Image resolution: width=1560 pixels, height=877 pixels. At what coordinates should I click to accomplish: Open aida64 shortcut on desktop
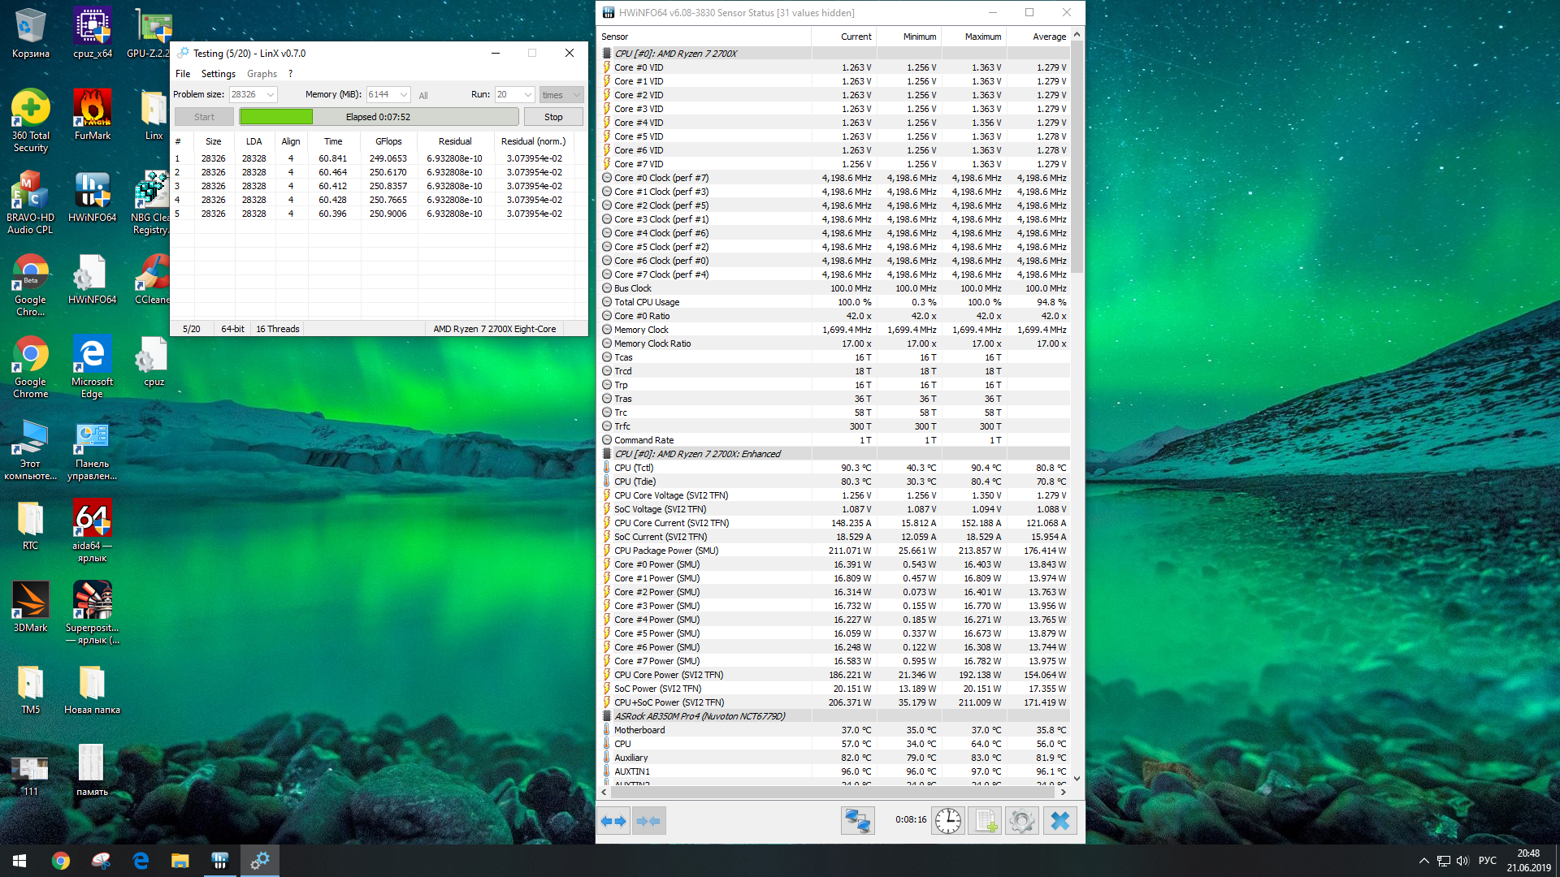click(93, 530)
